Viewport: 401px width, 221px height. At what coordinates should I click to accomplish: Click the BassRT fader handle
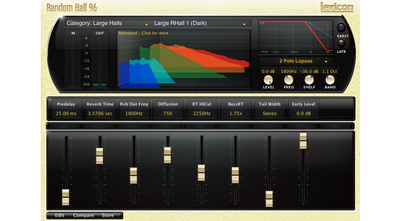[235, 175]
